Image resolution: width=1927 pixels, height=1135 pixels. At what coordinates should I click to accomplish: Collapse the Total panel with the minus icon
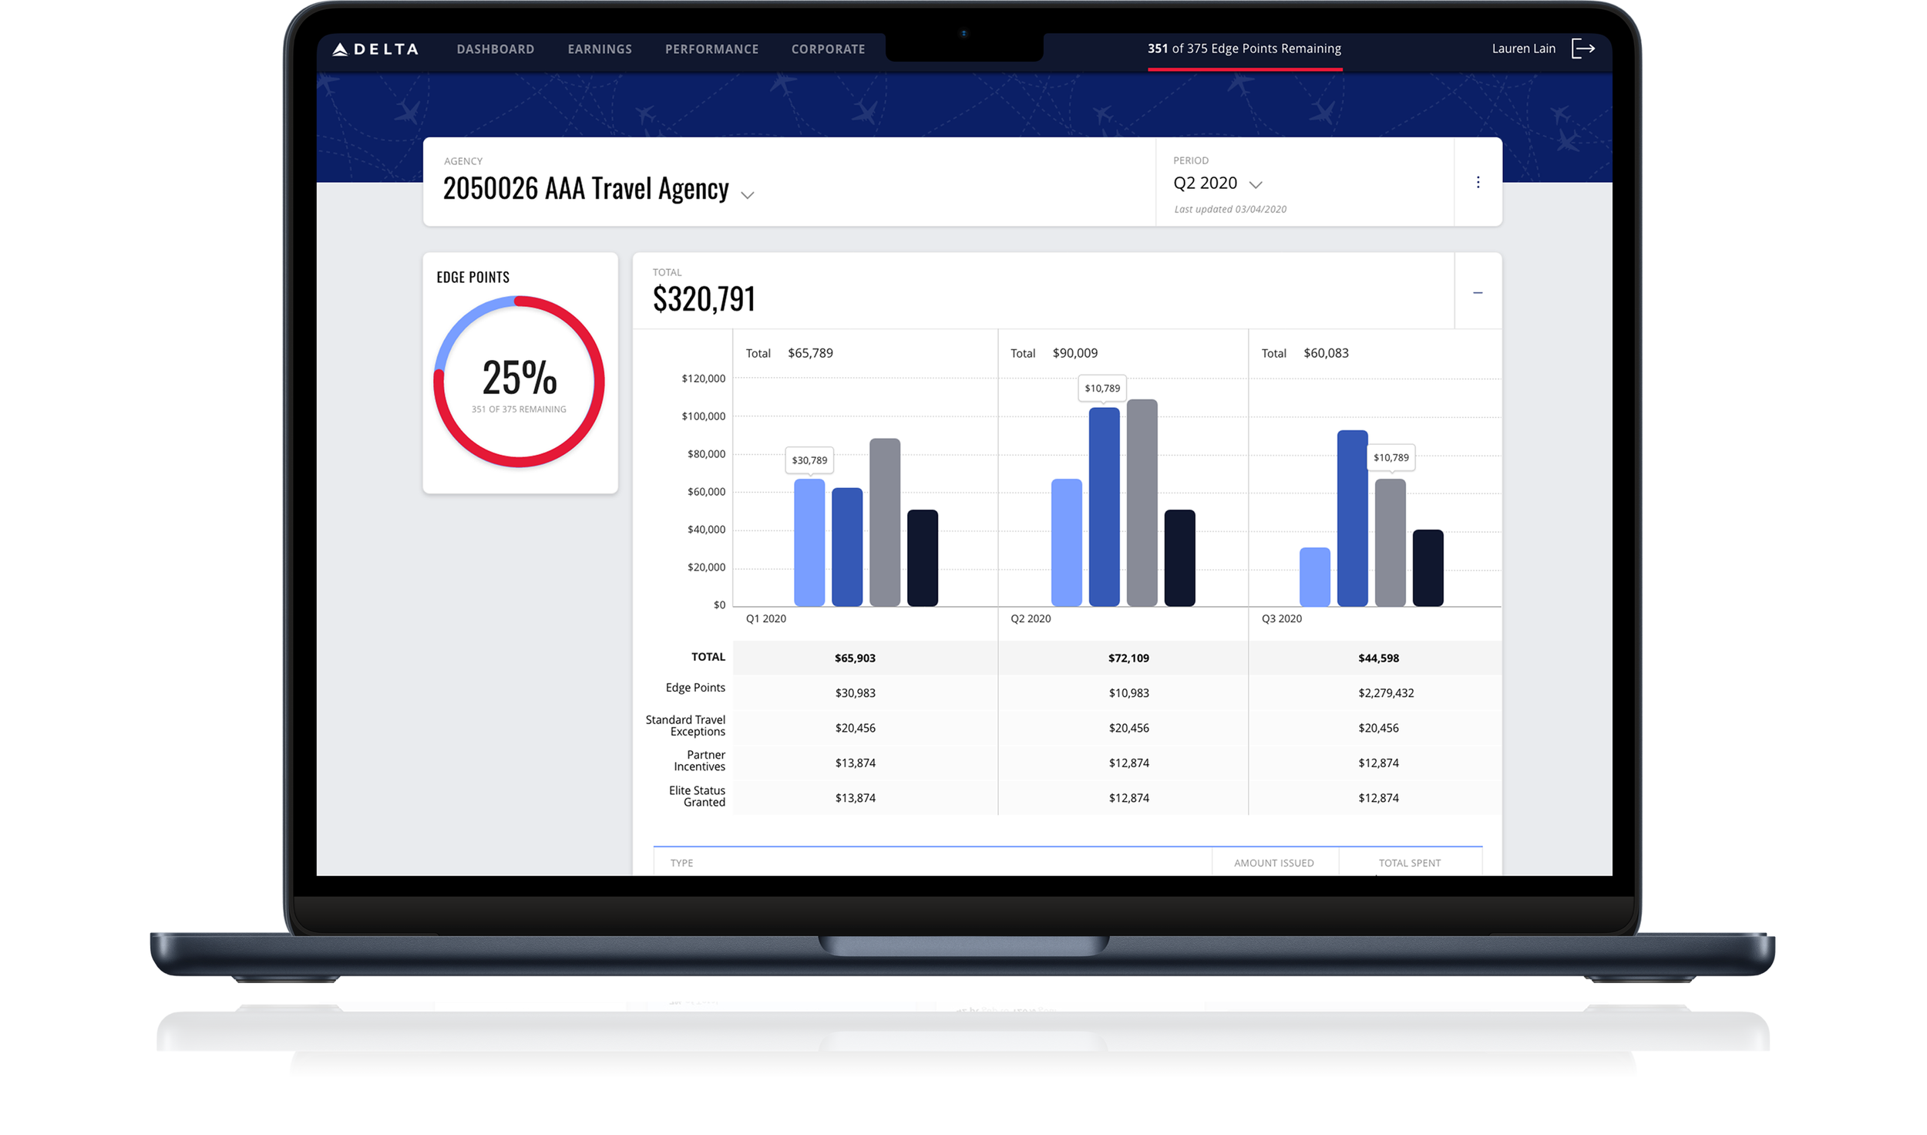coord(1477,292)
